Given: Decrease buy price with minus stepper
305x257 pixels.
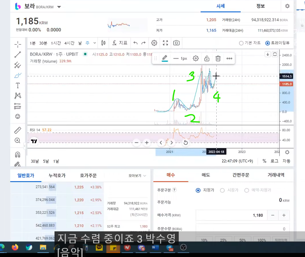Looking at the screenshot, I should point(273,215).
